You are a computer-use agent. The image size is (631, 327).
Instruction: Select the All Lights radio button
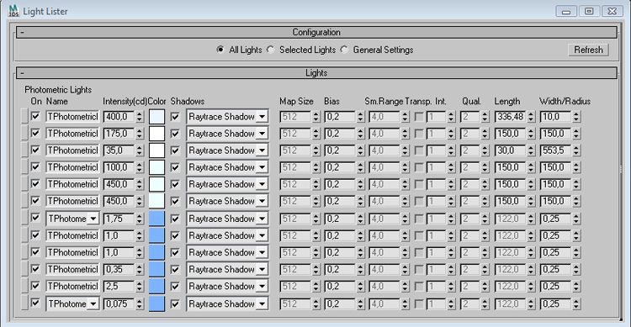(x=220, y=50)
